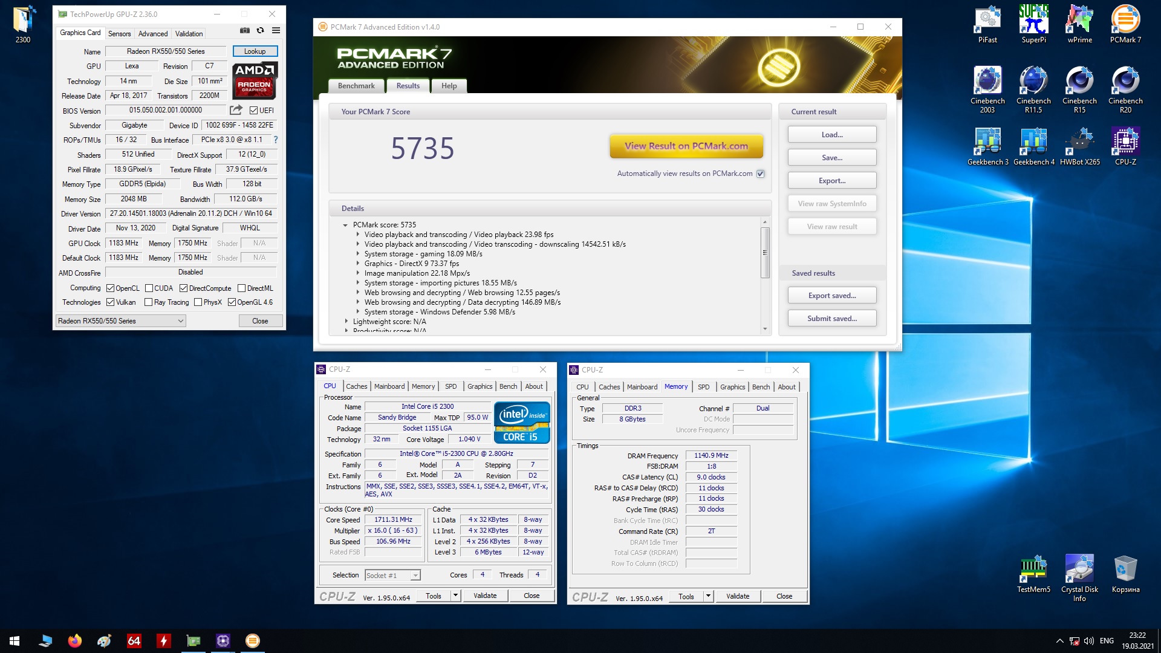Open the TestMem5 desktop icon
This screenshot has width=1161, height=653.
(1033, 574)
